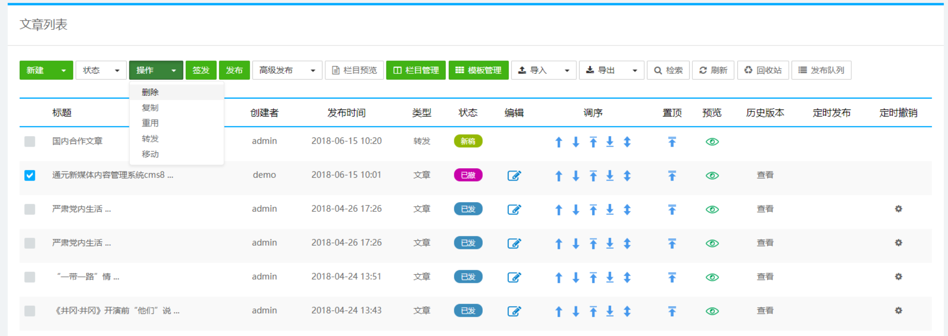Click the 刷新 refresh button

pyautogui.click(x=713, y=70)
